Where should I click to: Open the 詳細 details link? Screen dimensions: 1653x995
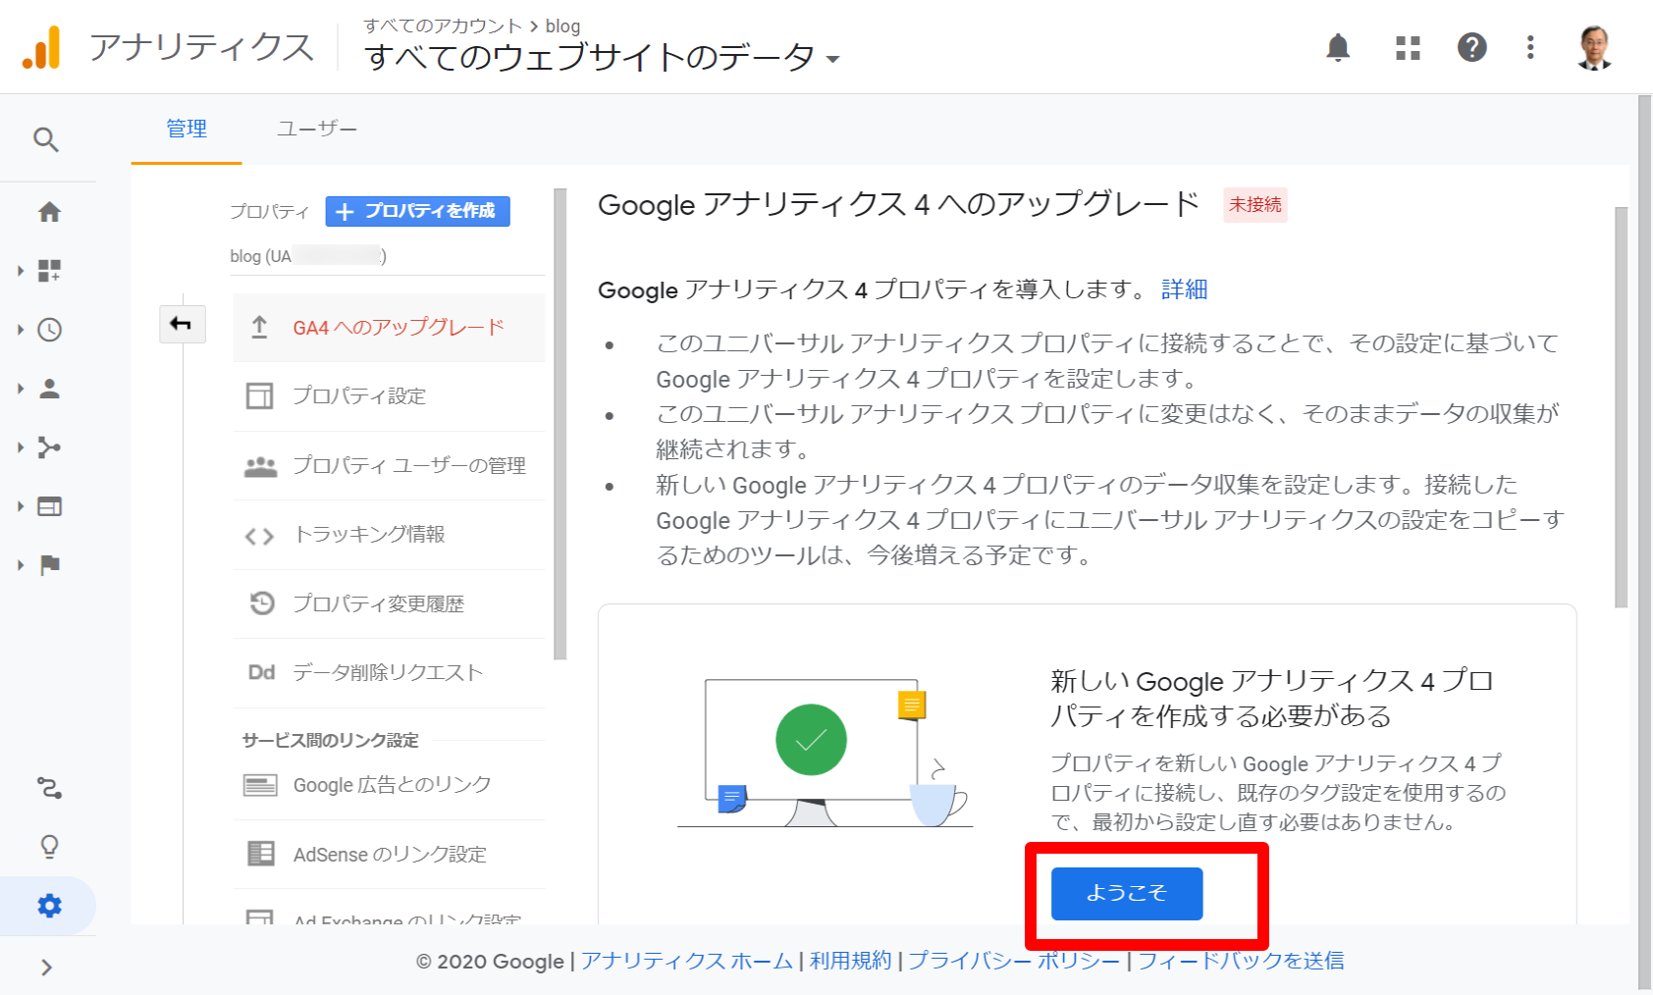tap(1185, 289)
